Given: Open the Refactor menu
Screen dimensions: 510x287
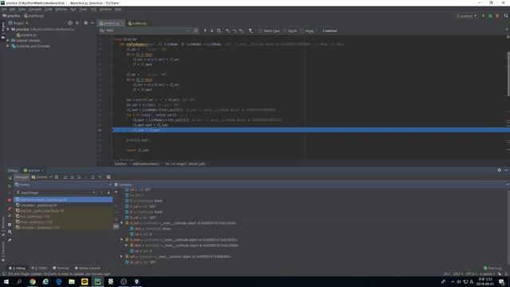Looking at the screenshot, I should 61,10.
